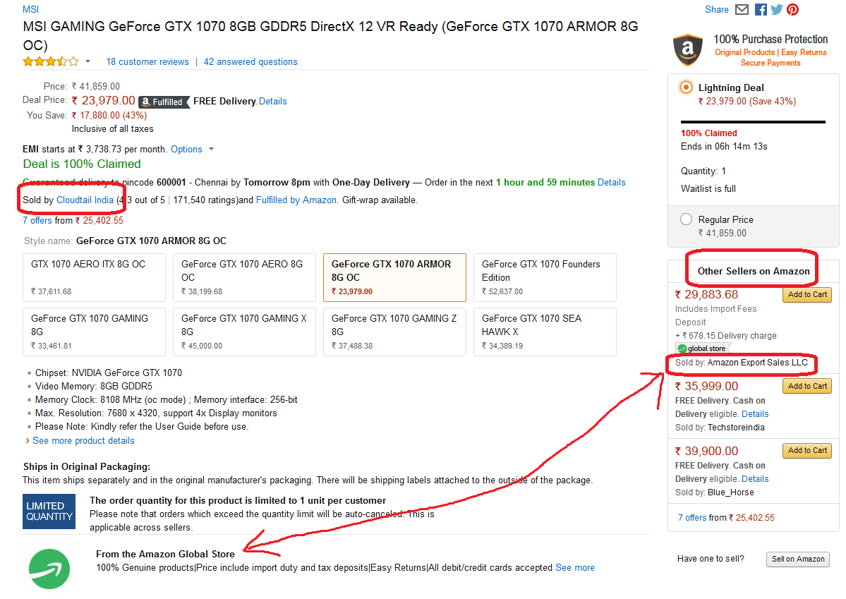Click 'EMI starts at ₹ 3,738.73 per month' text
Image resolution: width=846 pixels, height=599 pixels.
(95, 149)
